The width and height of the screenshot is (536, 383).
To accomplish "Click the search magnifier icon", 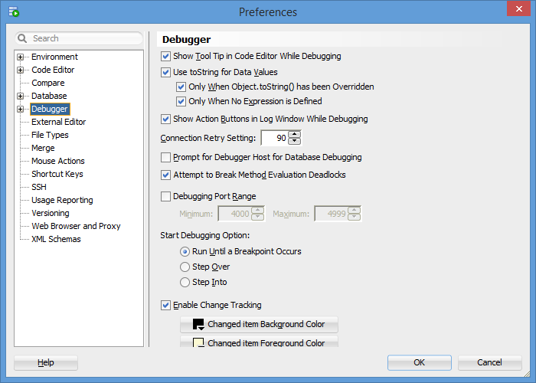I will point(23,38).
